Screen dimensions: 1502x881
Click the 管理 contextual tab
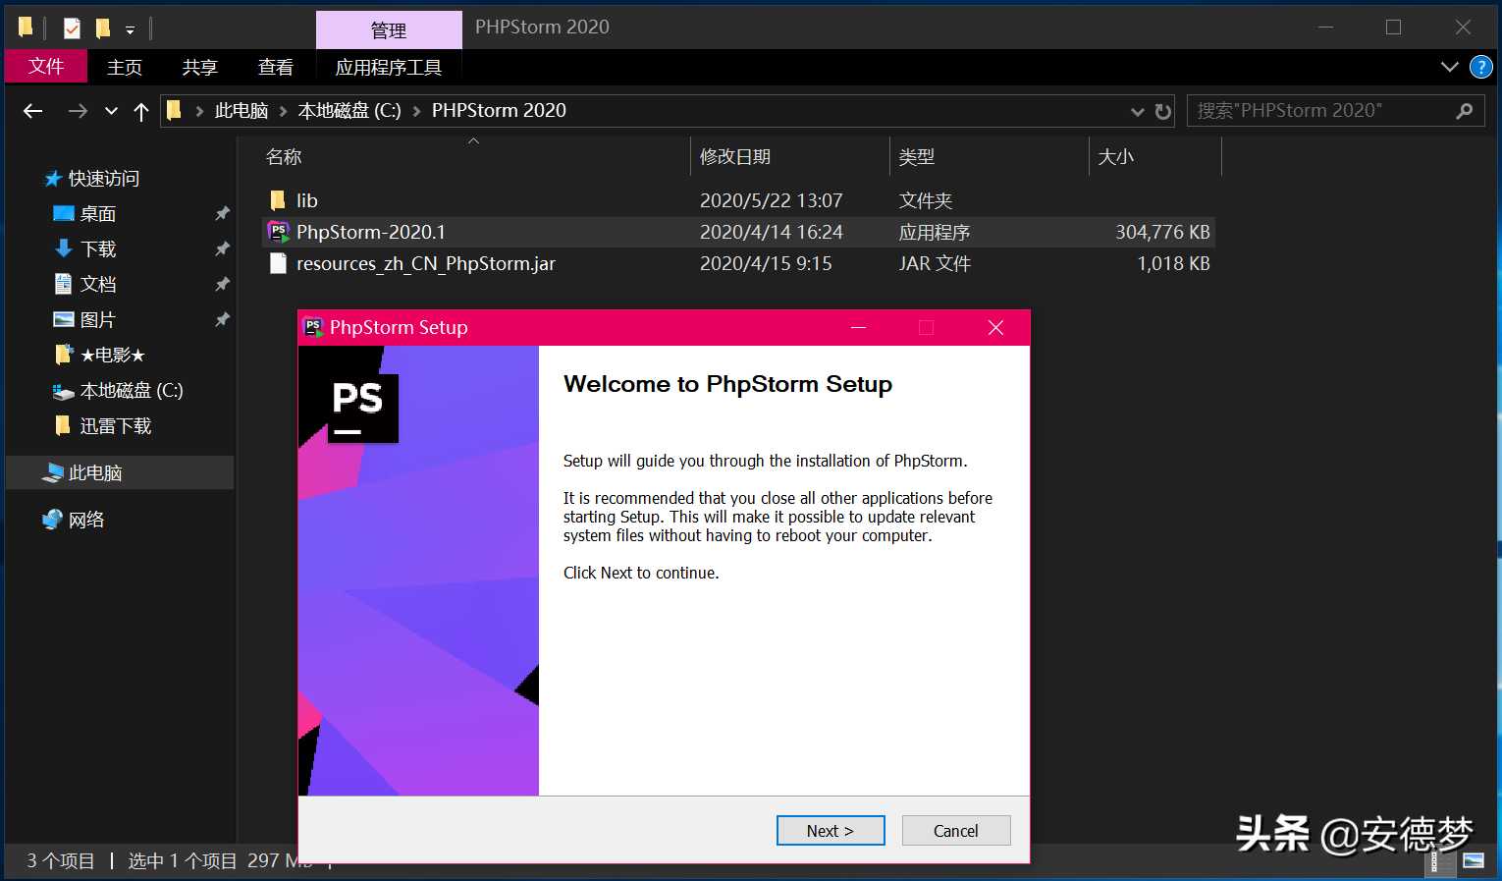pyautogui.click(x=389, y=30)
